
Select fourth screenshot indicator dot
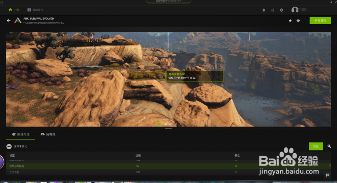(x=173, y=124)
